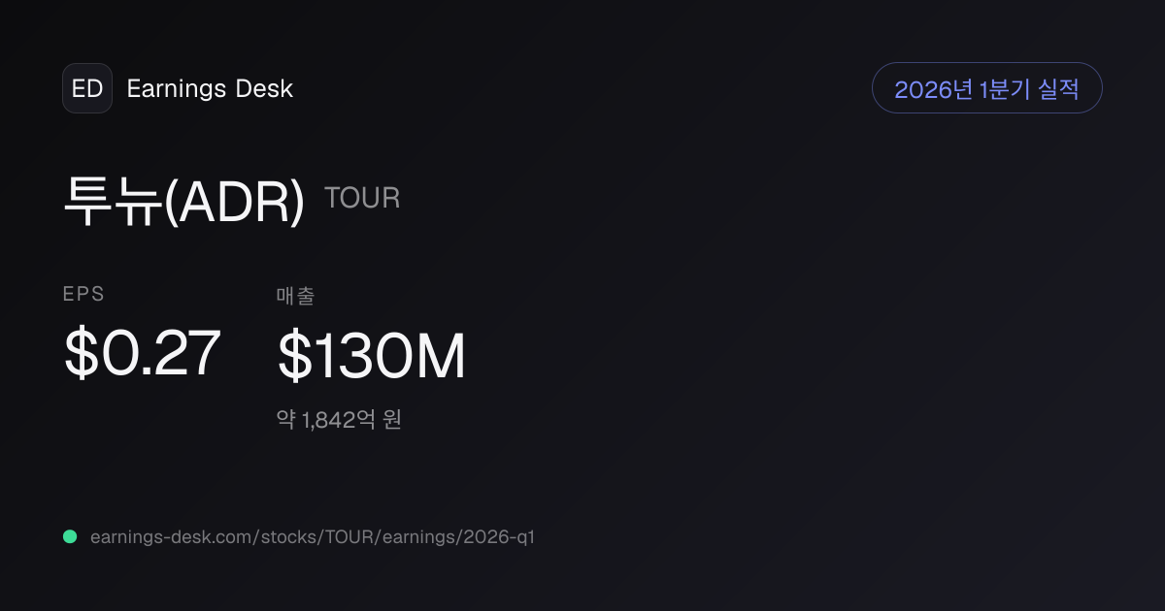Click the 투뉴(ADR) company title
Viewport: 1165px width, 611px height.
tap(184, 201)
